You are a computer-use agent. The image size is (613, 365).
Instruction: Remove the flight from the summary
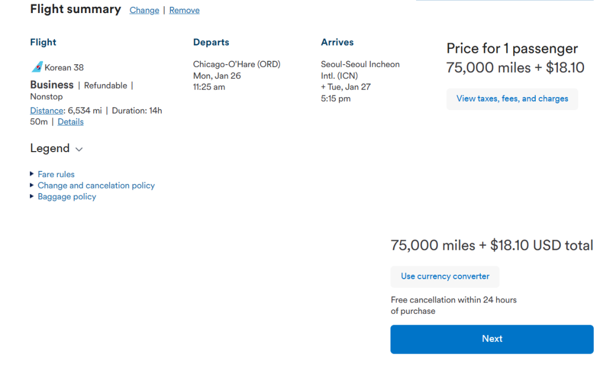click(x=184, y=10)
